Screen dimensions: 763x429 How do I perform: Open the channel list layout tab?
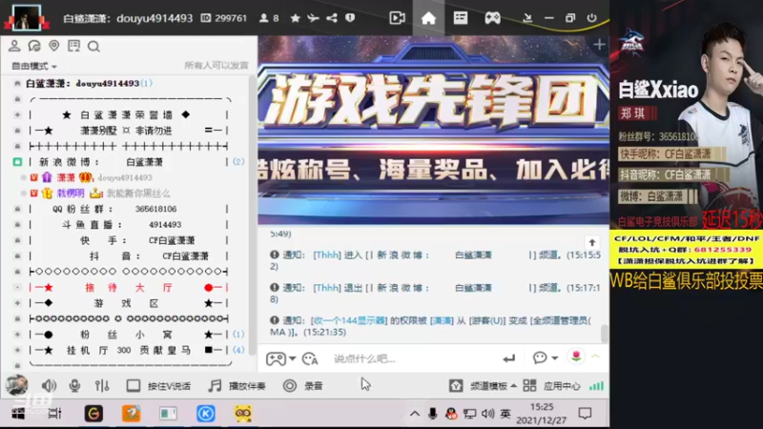[x=461, y=18]
